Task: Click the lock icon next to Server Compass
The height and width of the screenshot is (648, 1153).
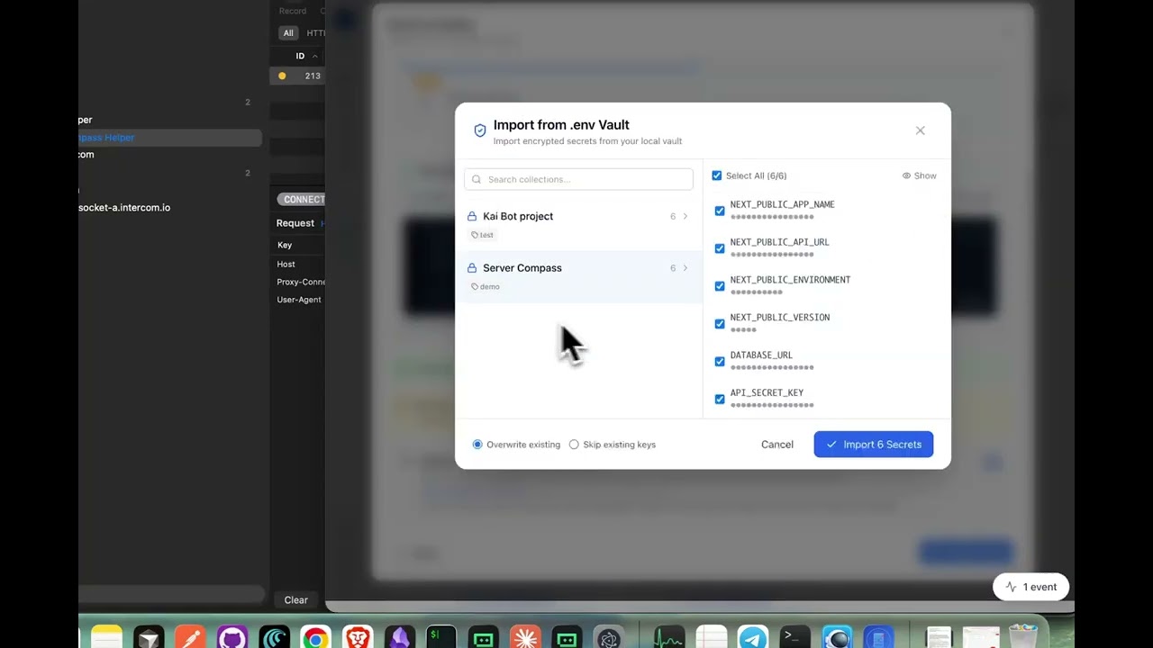Action: 471,268
